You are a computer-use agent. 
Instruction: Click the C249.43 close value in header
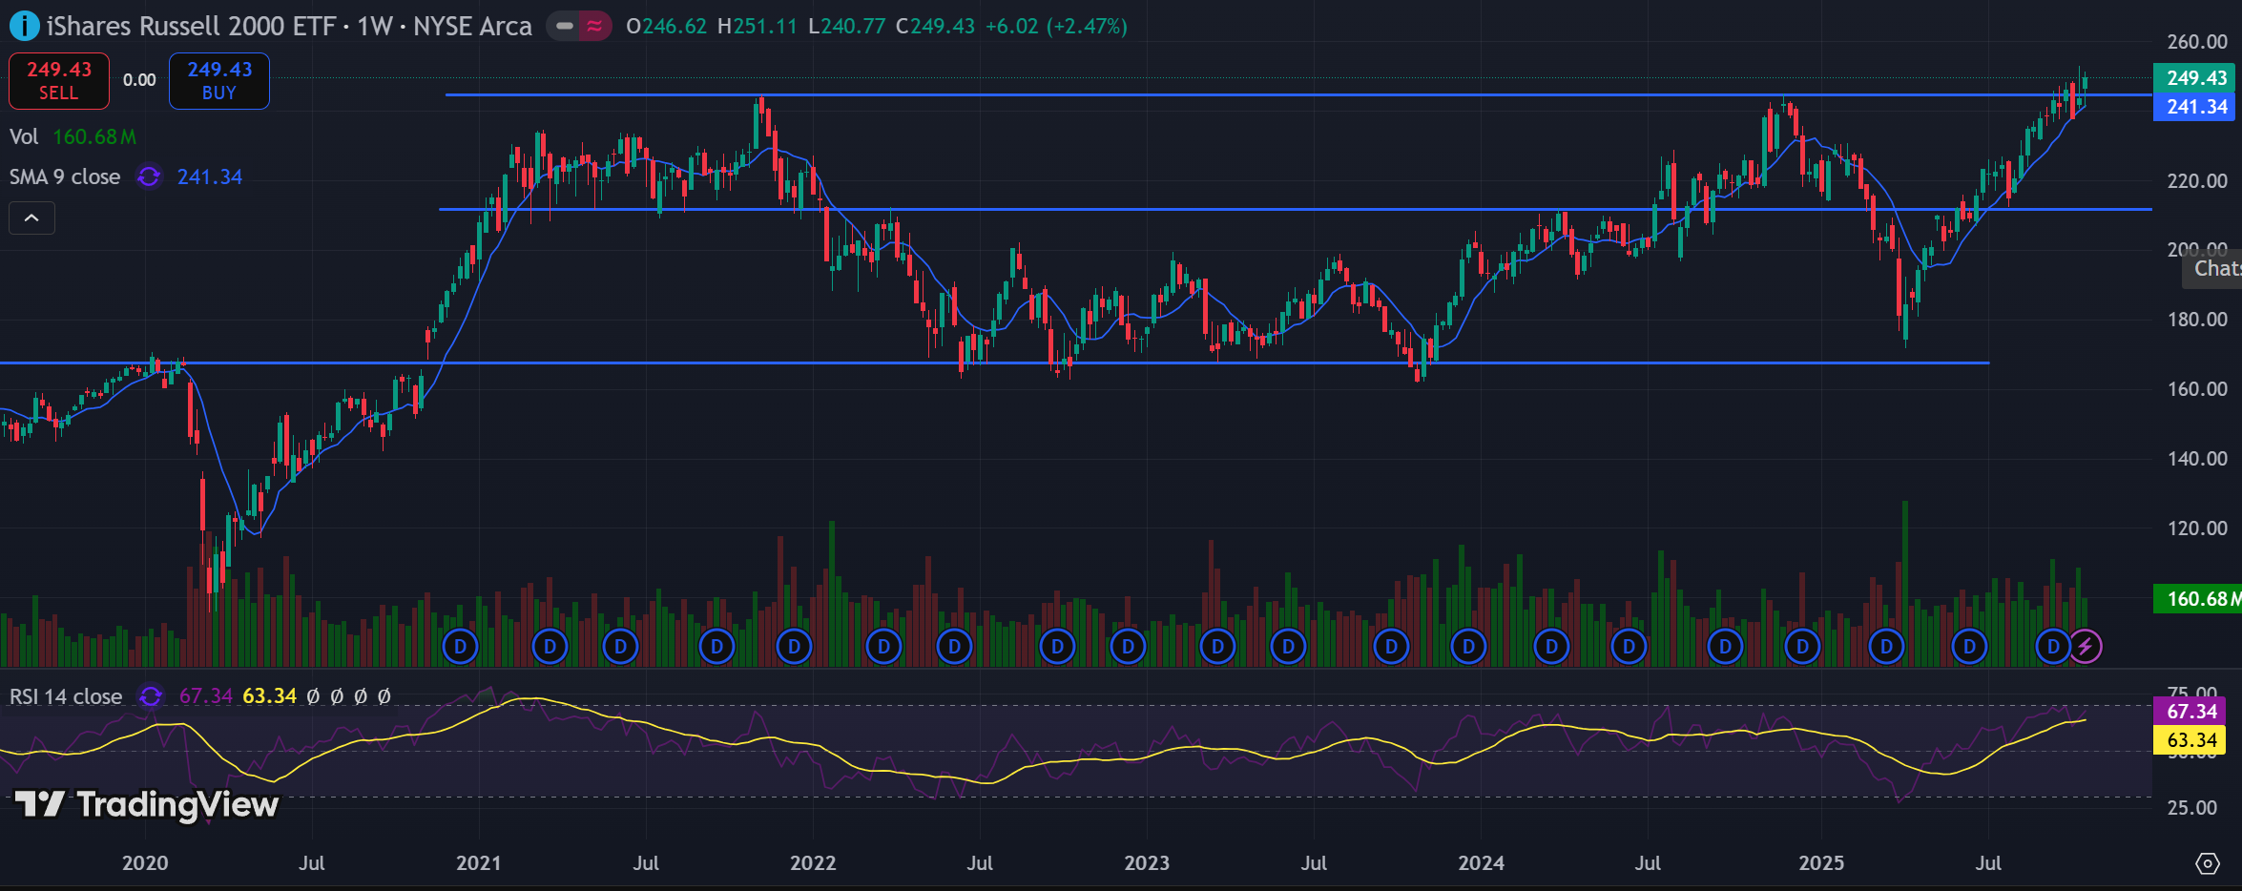point(935,26)
